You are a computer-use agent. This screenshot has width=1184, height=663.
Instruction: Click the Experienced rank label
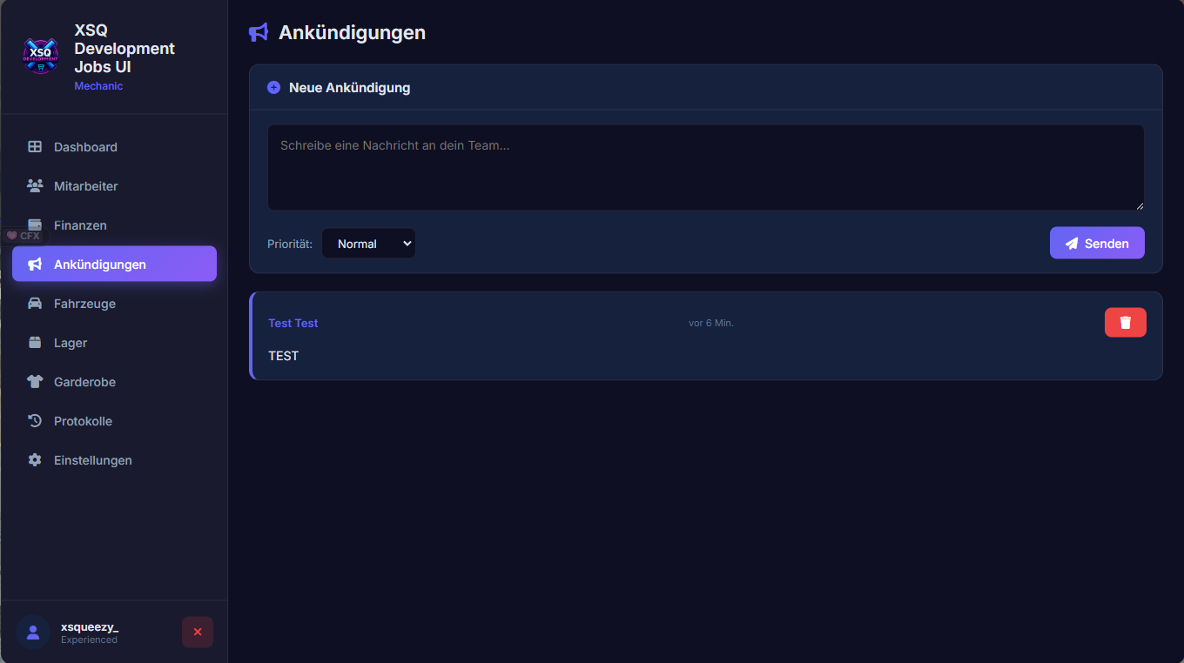[89, 640]
